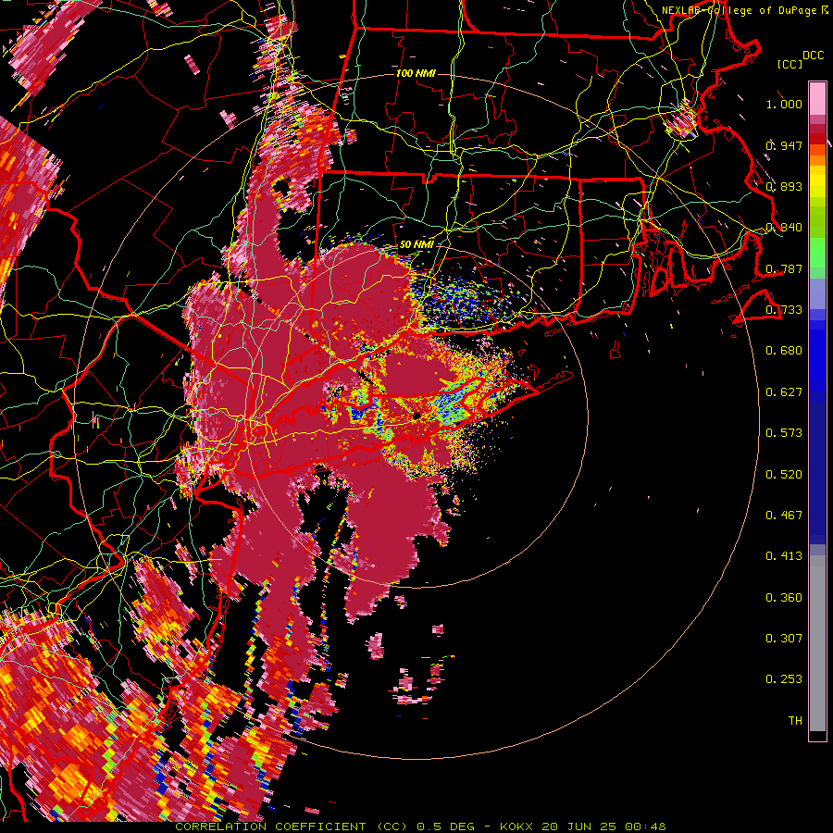The height and width of the screenshot is (833, 833).
Task: Click the DCC product label
Action: coord(813,56)
